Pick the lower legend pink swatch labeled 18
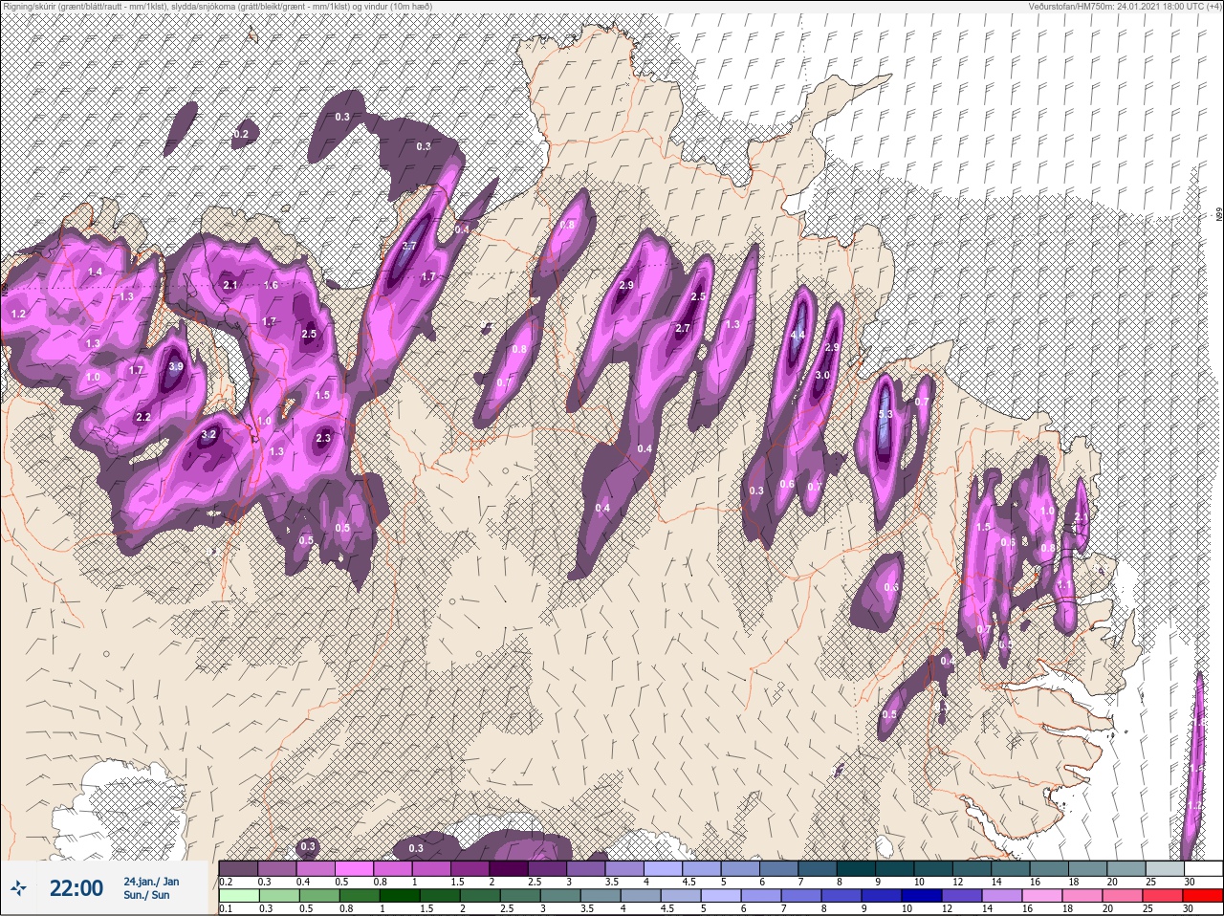This screenshot has width=1224, height=916. [1082, 896]
